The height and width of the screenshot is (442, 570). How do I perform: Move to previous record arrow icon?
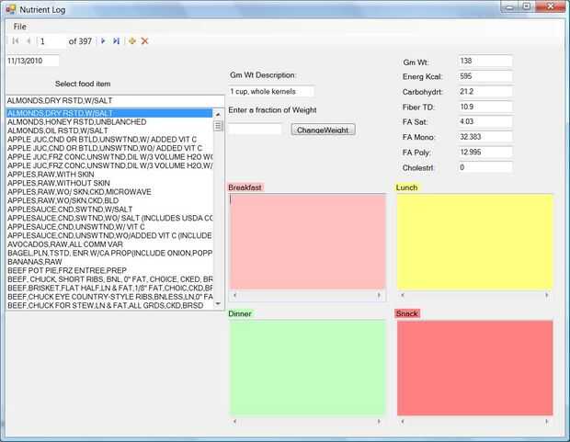(28, 41)
